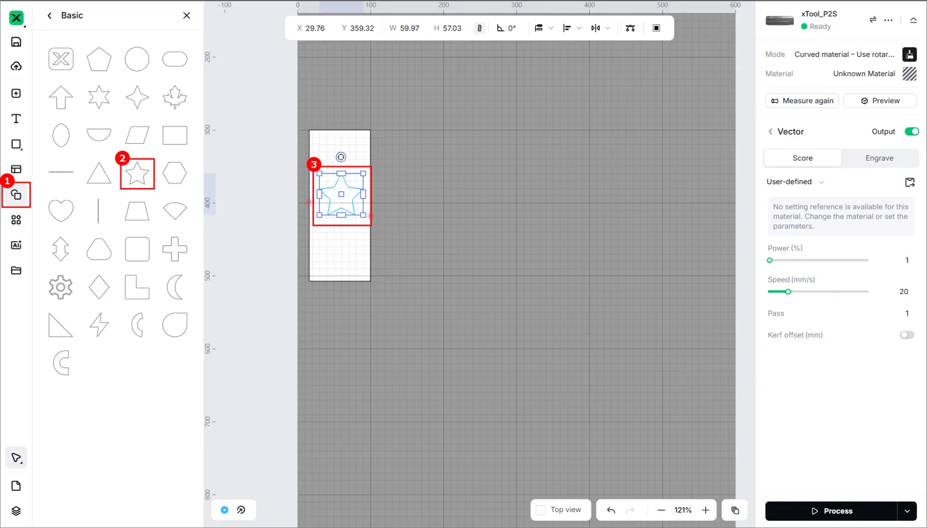Edit the width W field
Viewport: 927px width, 528px height.
coord(405,28)
